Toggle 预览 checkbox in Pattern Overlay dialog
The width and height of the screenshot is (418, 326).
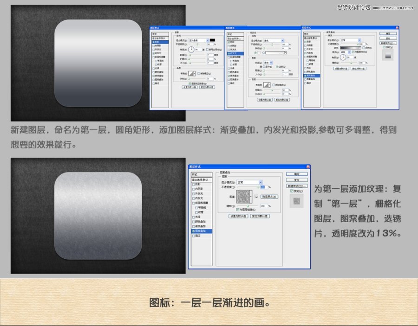coord(292,191)
